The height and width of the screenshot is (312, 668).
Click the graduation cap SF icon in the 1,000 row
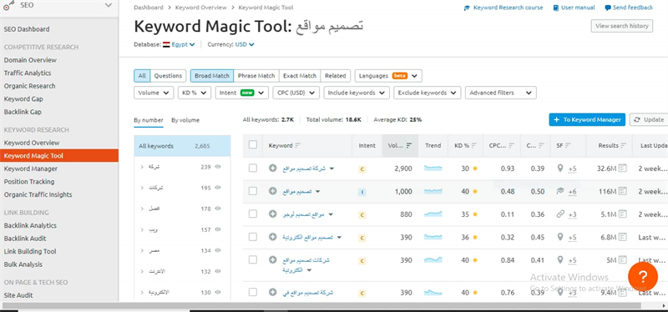point(560,191)
